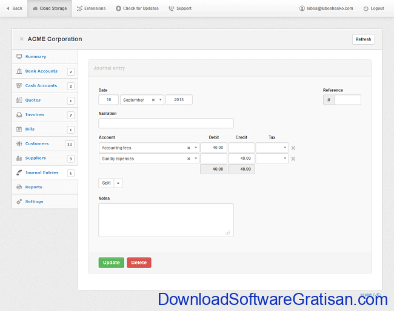Remove the Sundry expenses row with X icon
Screen dimensions: 394x311
coord(293,159)
